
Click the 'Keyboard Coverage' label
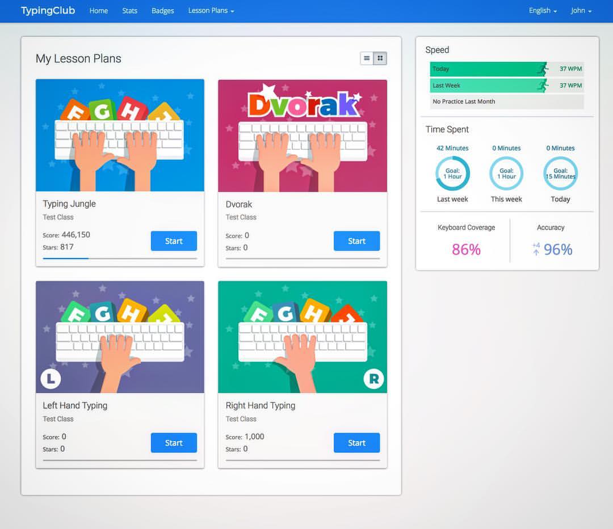(x=467, y=227)
